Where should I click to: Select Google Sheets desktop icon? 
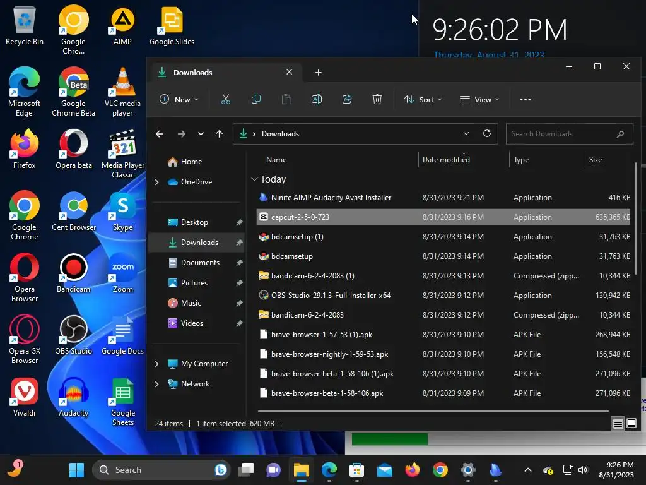(x=123, y=402)
